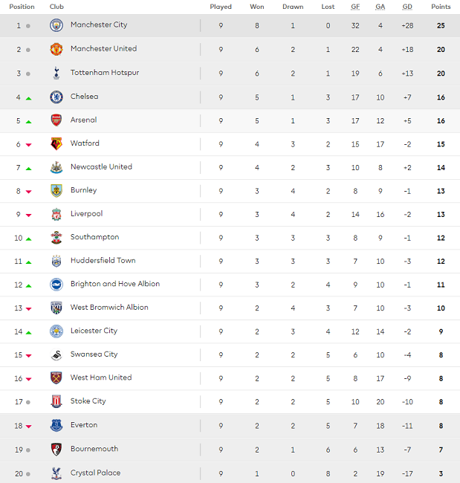Screen dimensions: 460x483
Task: Sort table by Won column header
Action: pyautogui.click(x=257, y=7)
